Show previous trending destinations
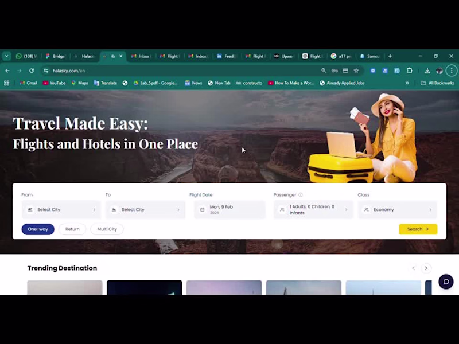The width and height of the screenshot is (459, 344). (413, 268)
